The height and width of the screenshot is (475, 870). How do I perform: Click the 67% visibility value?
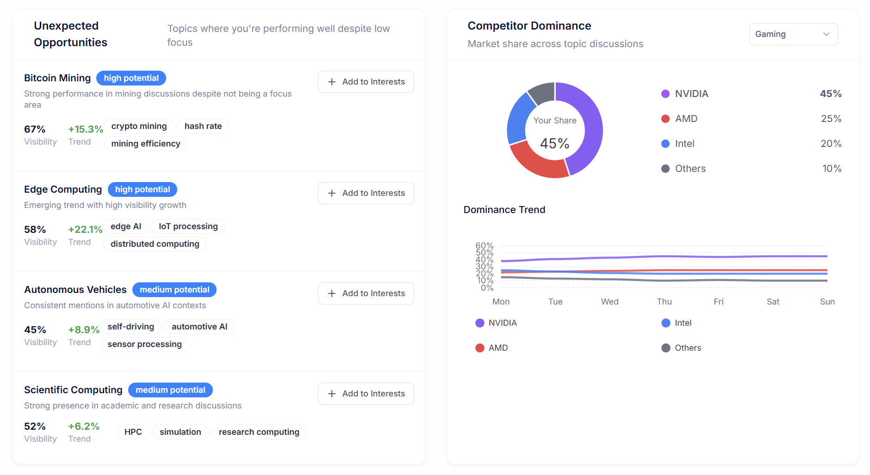pos(35,129)
